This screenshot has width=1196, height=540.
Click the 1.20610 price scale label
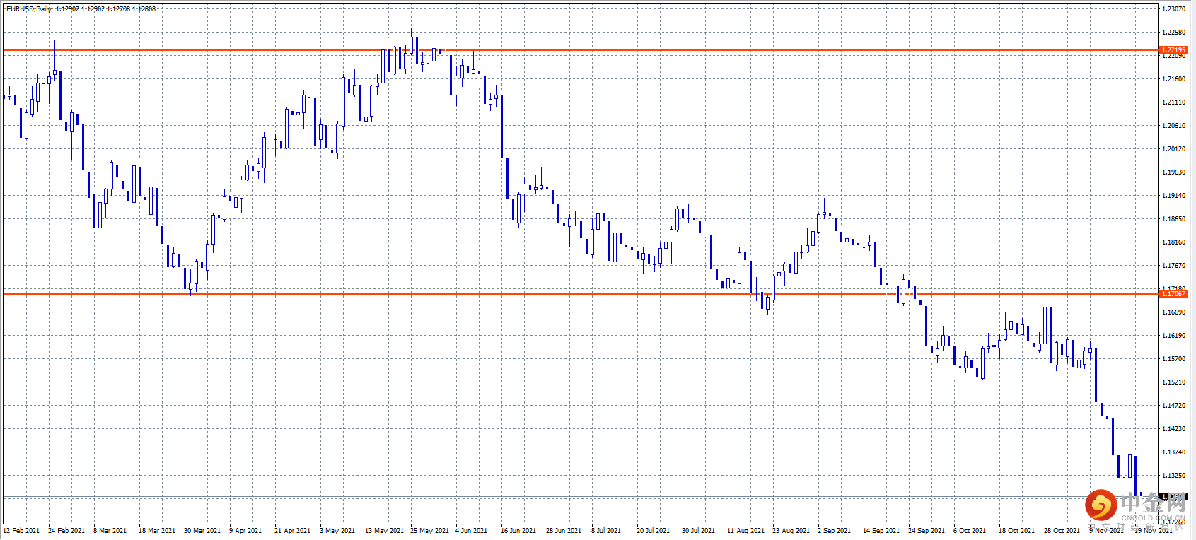coord(1174,126)
